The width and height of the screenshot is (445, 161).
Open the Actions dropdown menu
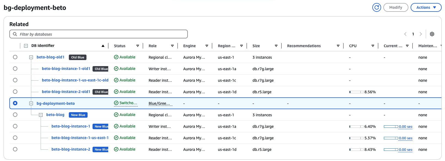(426, 7)
